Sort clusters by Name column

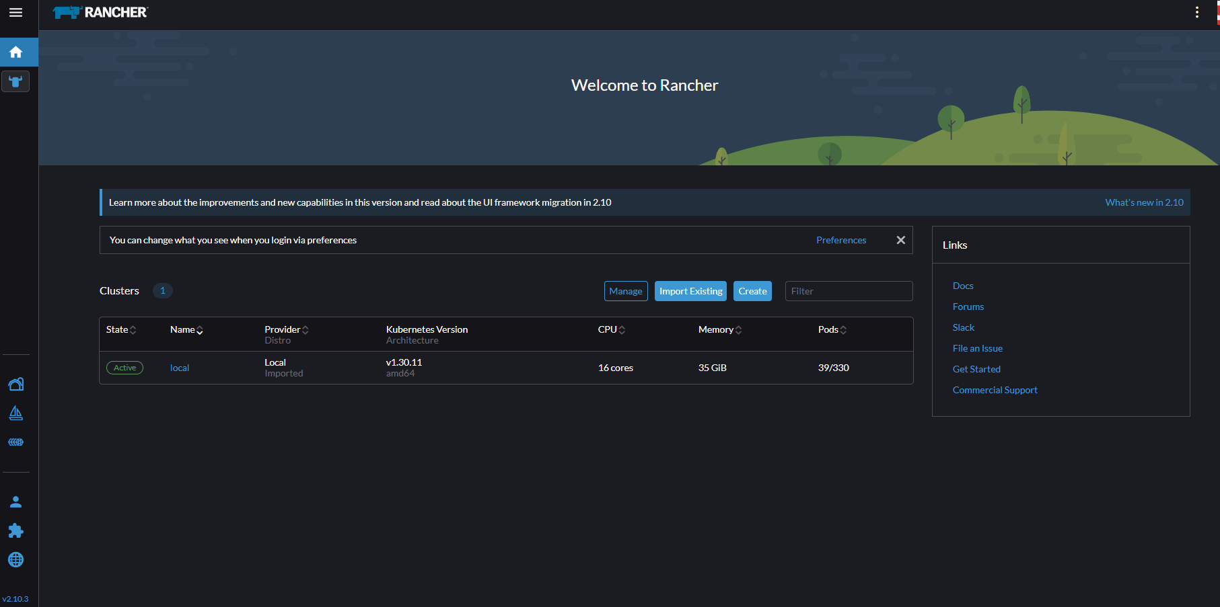(186, 329)
